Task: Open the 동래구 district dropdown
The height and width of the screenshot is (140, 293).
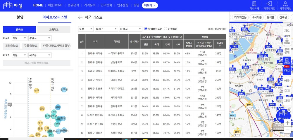Action: [x=106, y=29]
